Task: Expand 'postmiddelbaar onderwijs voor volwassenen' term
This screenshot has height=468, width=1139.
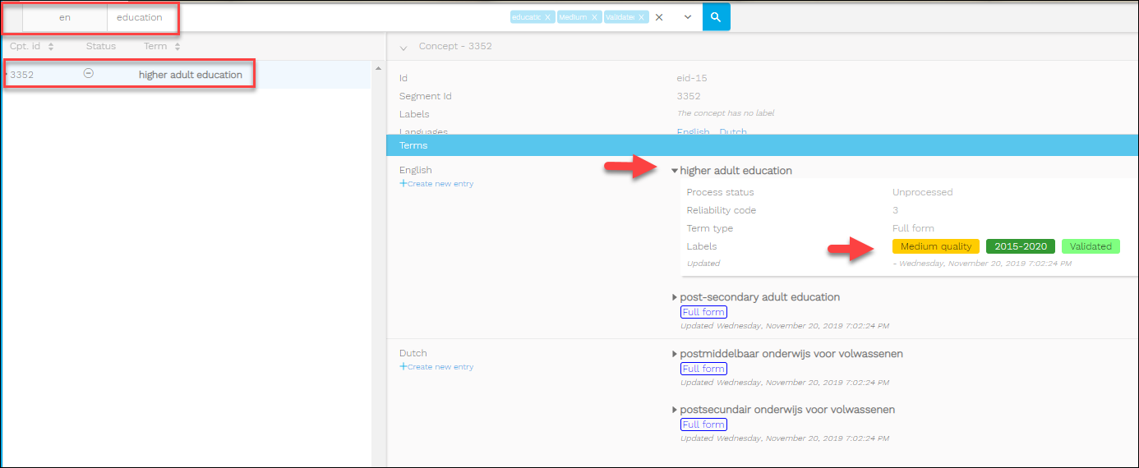Action: [x=676, y=354]
